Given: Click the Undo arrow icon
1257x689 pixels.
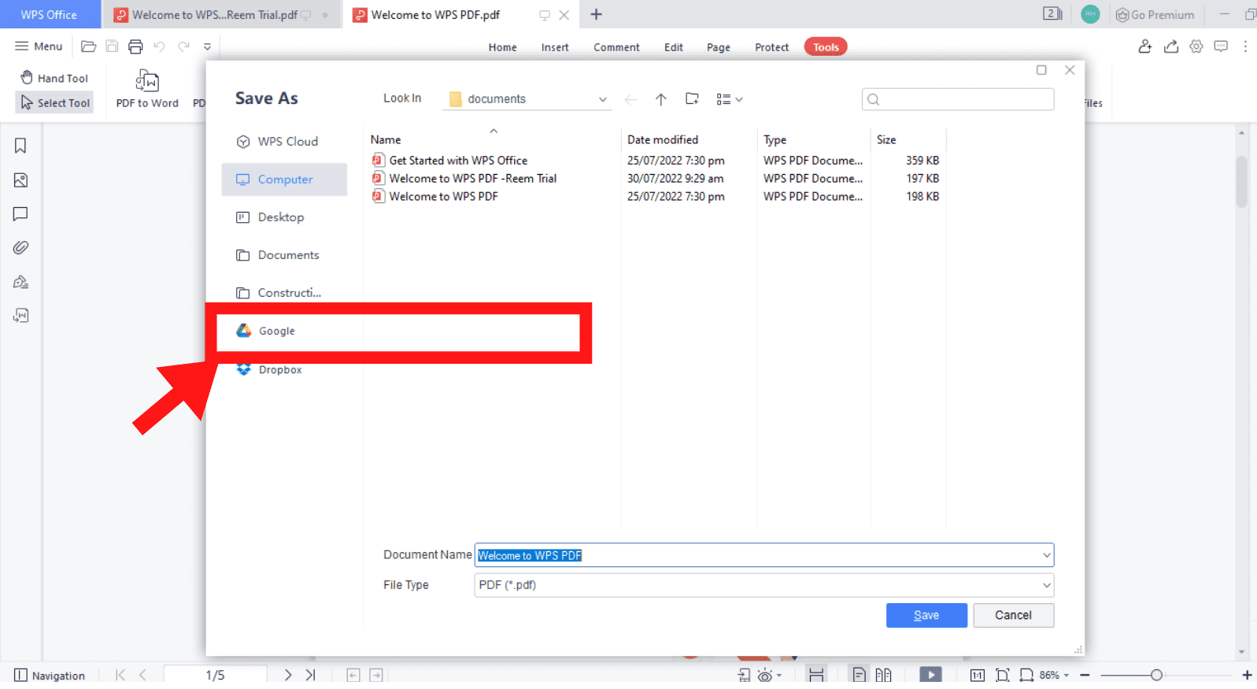Looking at the screenshot, I should [159, 46].
